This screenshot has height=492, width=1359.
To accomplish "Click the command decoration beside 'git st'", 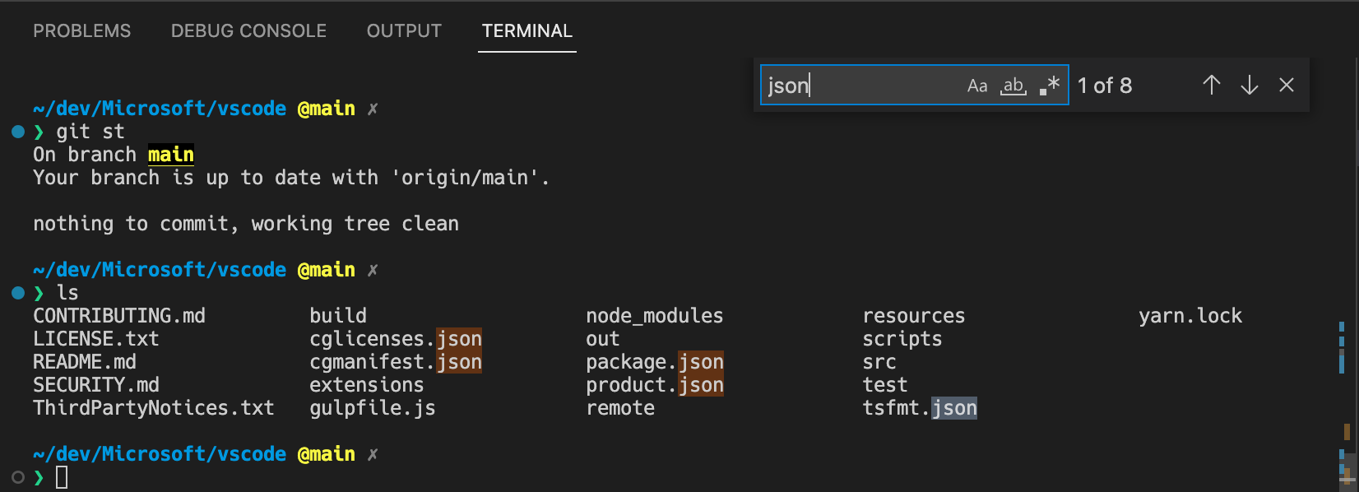I will coord(18,132).
